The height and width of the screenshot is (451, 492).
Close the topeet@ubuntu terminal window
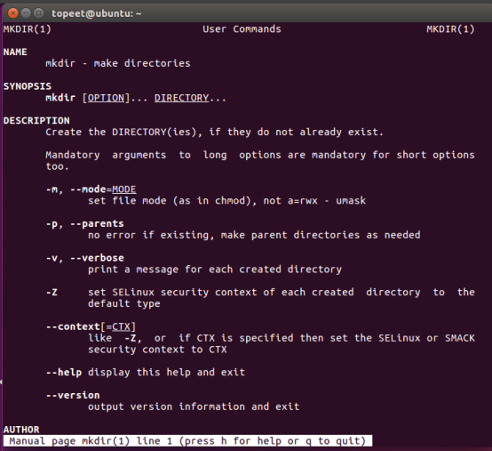[12, 13]
